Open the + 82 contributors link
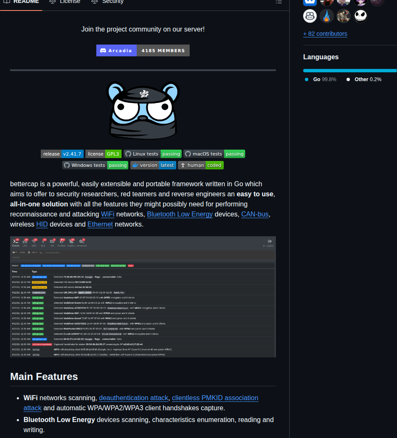Image resolution: width=397 pixels, height=438 pixels. tap(325, 34)
